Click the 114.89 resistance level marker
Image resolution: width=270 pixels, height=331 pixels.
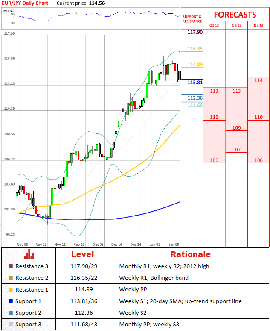pyautogui.click(x=195, y=65)
